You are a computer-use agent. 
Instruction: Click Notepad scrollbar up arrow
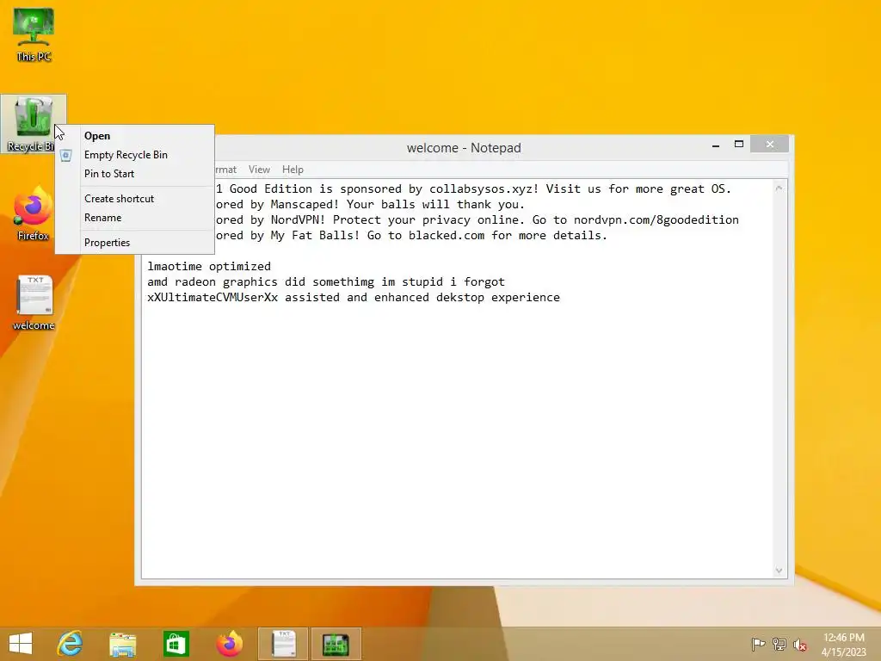click(x=779, y=188)
